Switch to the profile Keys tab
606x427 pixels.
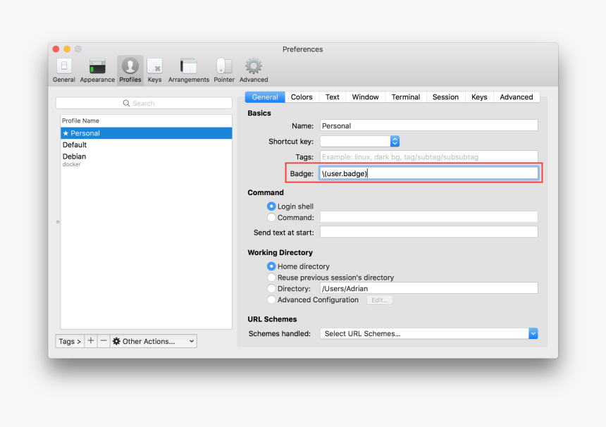click(479, 97)
